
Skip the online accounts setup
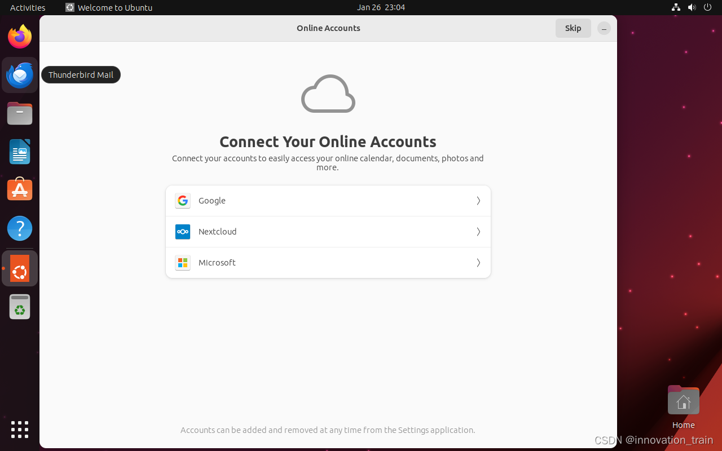(x=573, y=28)
